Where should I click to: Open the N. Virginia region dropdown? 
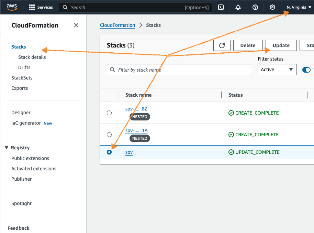tap(299, 8)
